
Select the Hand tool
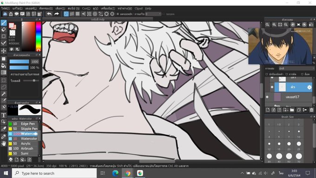[4, 143]
